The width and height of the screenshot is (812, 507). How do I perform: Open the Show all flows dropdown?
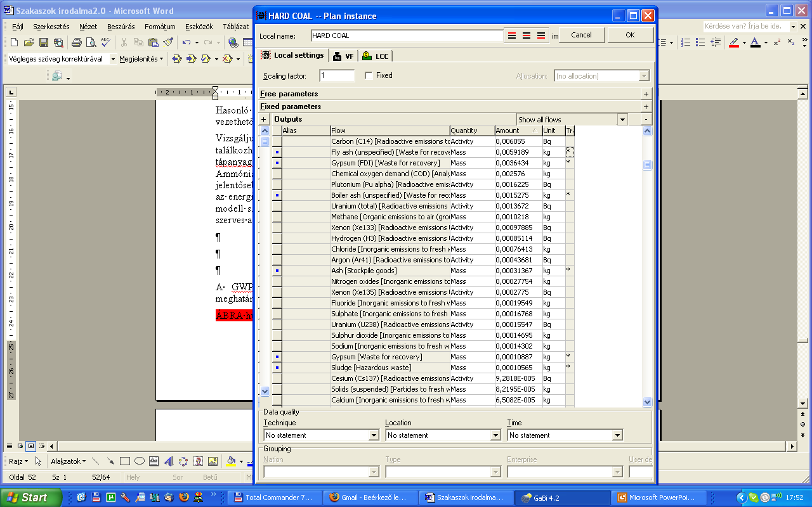pyautogui.click(x=622, y=119)
